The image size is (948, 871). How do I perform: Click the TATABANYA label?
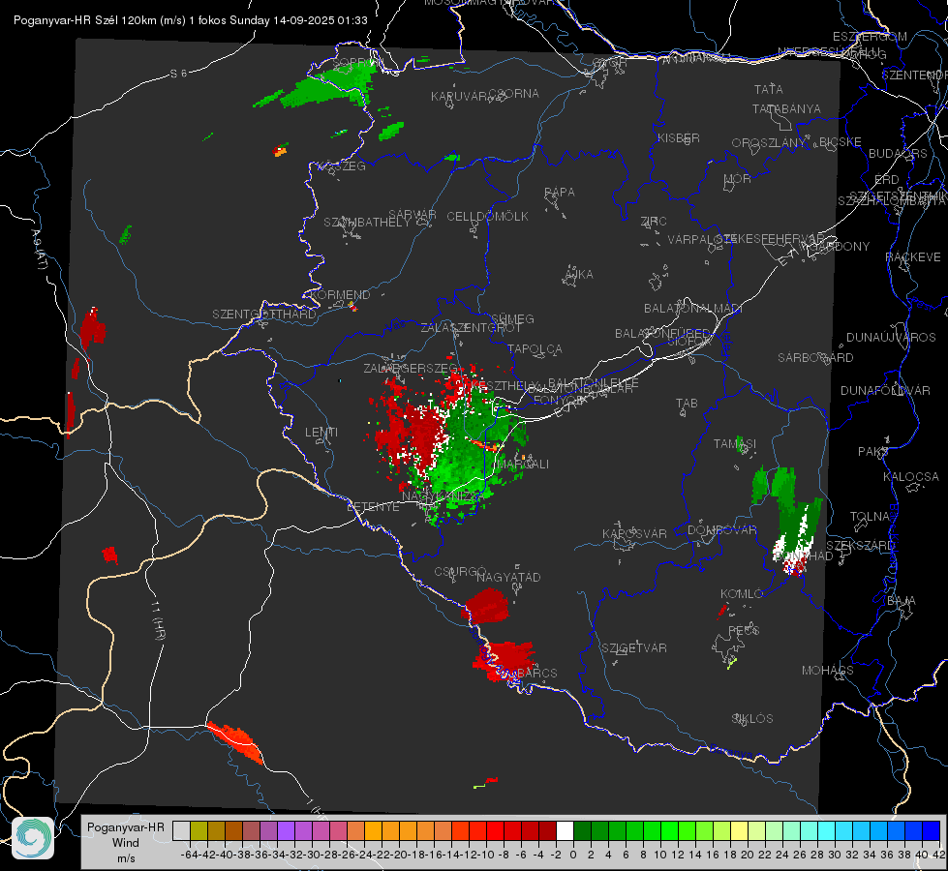[786, 108]
